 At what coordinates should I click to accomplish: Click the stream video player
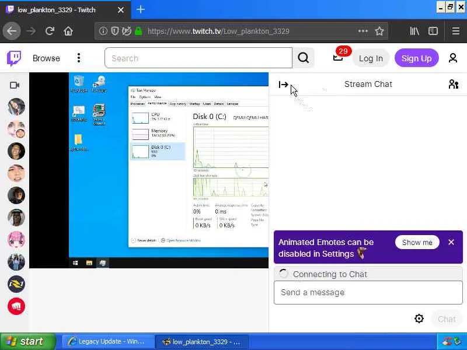[x=149, y=170]
